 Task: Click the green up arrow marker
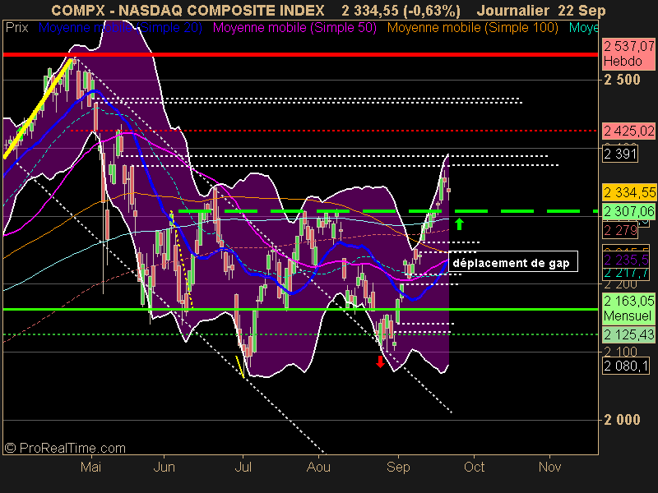460,224
